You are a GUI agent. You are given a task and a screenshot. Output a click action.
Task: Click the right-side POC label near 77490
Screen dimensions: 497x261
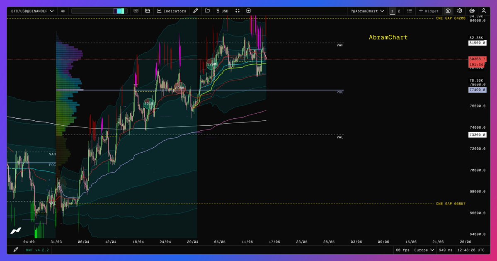(x=340, y=92)
